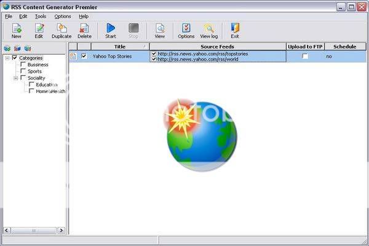
Task: Enable the Upload to FTP checkbox
Action: (305, 56)
